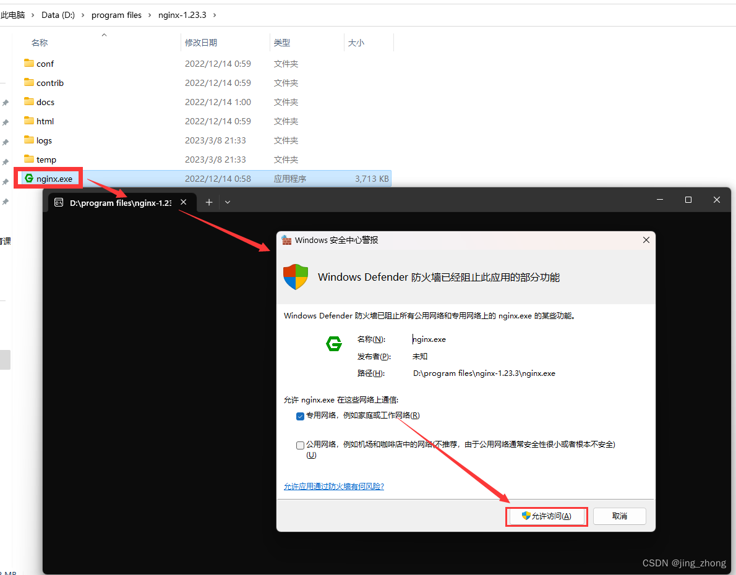Click the terminal icon on the console tab

[x=59, y=202]
